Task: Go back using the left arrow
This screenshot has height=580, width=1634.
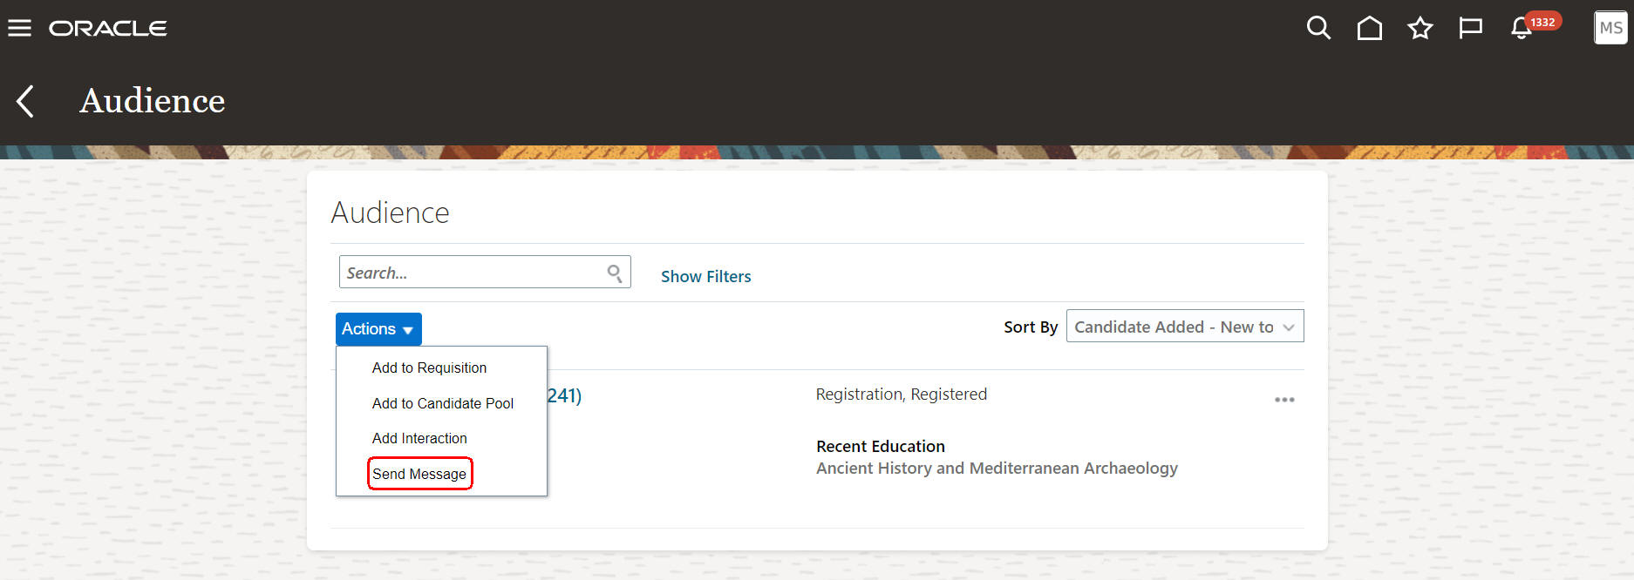Action: [25, 101]
